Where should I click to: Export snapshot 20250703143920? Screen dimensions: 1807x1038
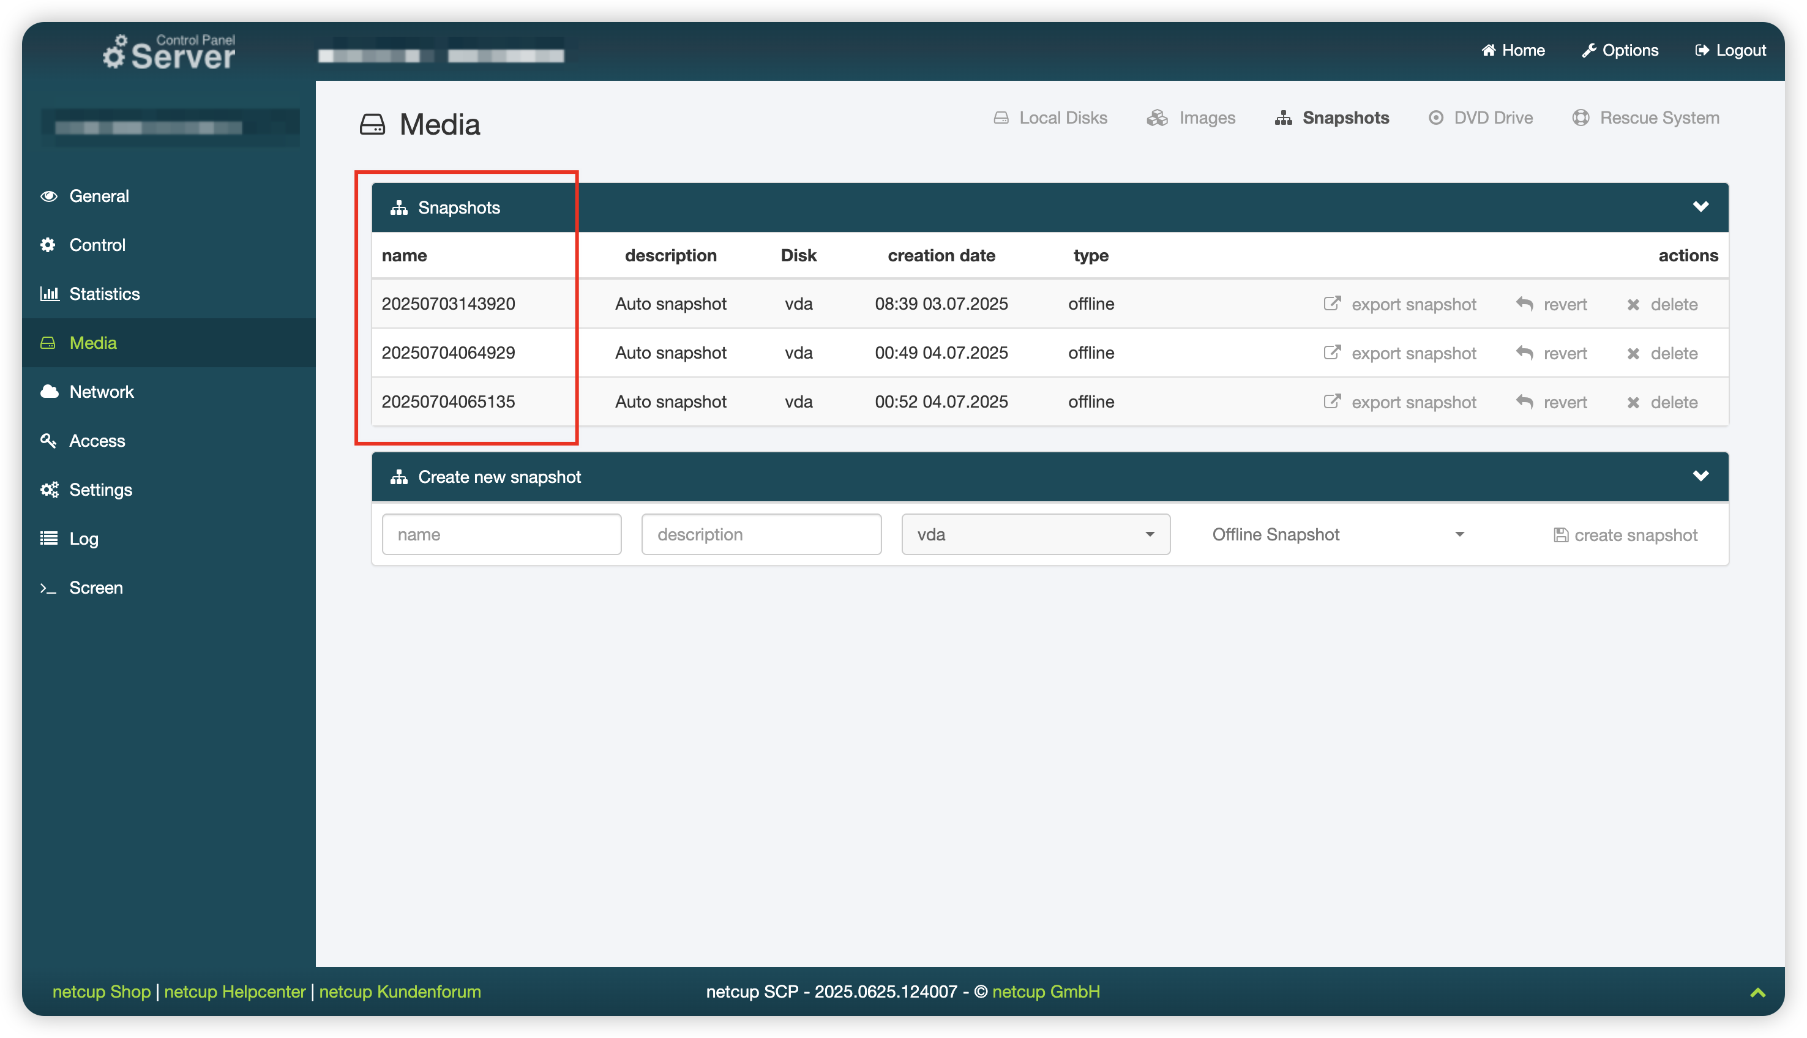point(1399,304)
